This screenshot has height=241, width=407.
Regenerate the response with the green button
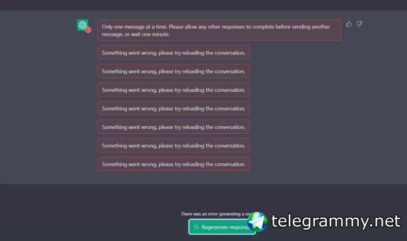pyautogui.click(x=222, y=227)
